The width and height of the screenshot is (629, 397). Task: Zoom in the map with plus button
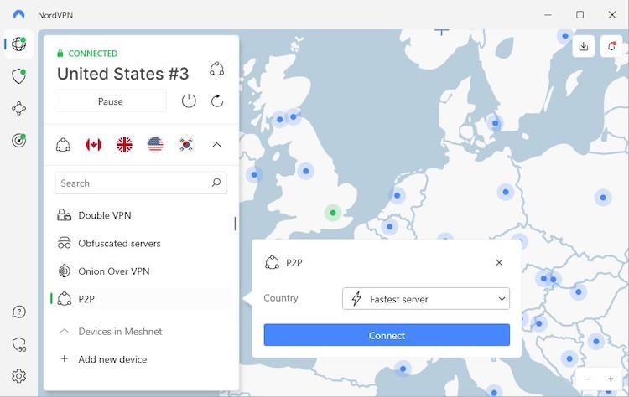point(611,379)
